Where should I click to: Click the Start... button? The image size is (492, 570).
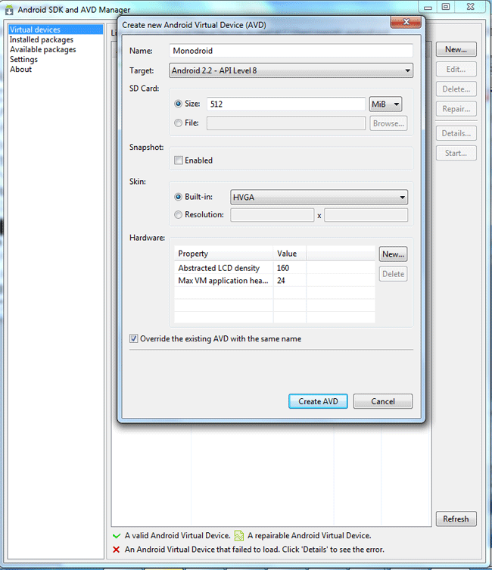(456, 153)
